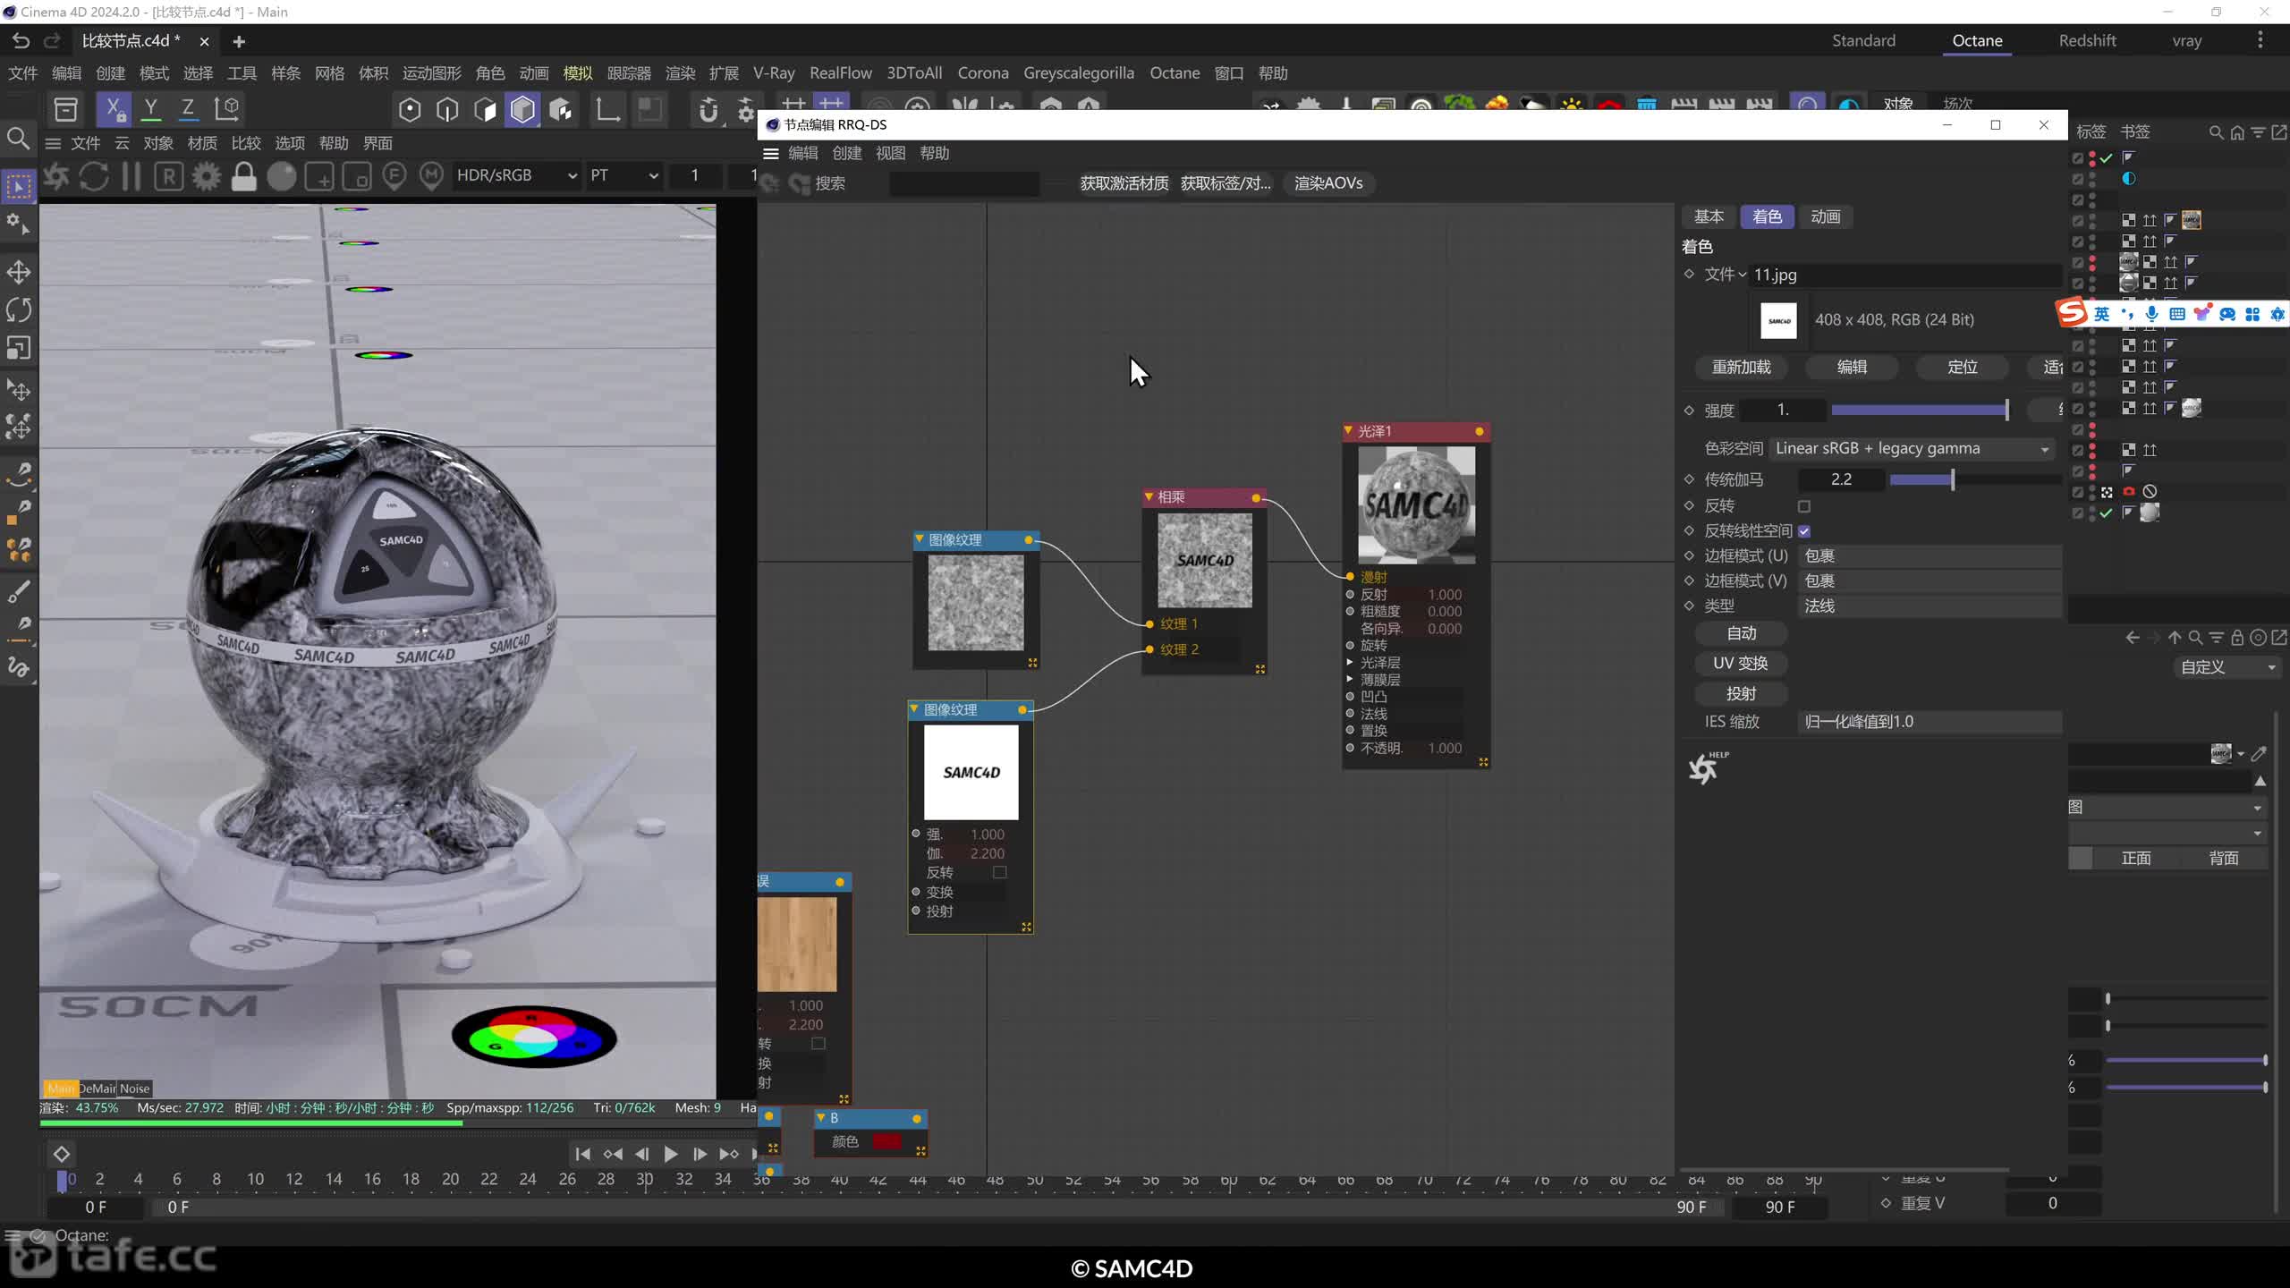Click the Octane settings gear icon
The image size is (2290, 1288).
pos(207,176)
